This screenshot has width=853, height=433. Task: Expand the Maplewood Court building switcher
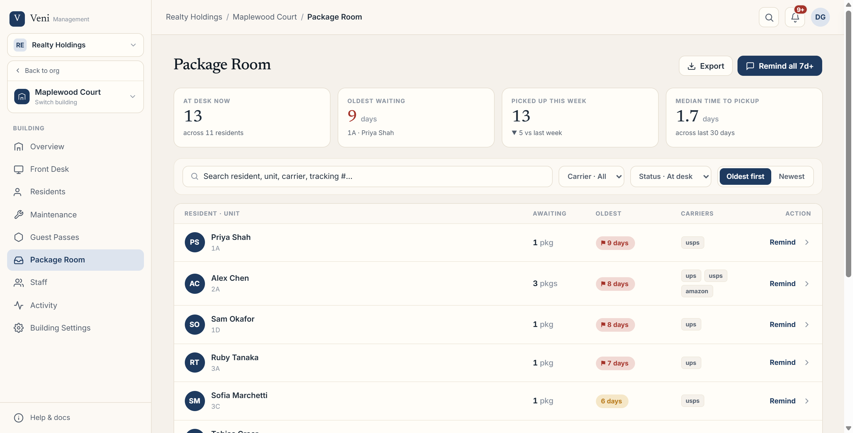[x=132, y=97]
